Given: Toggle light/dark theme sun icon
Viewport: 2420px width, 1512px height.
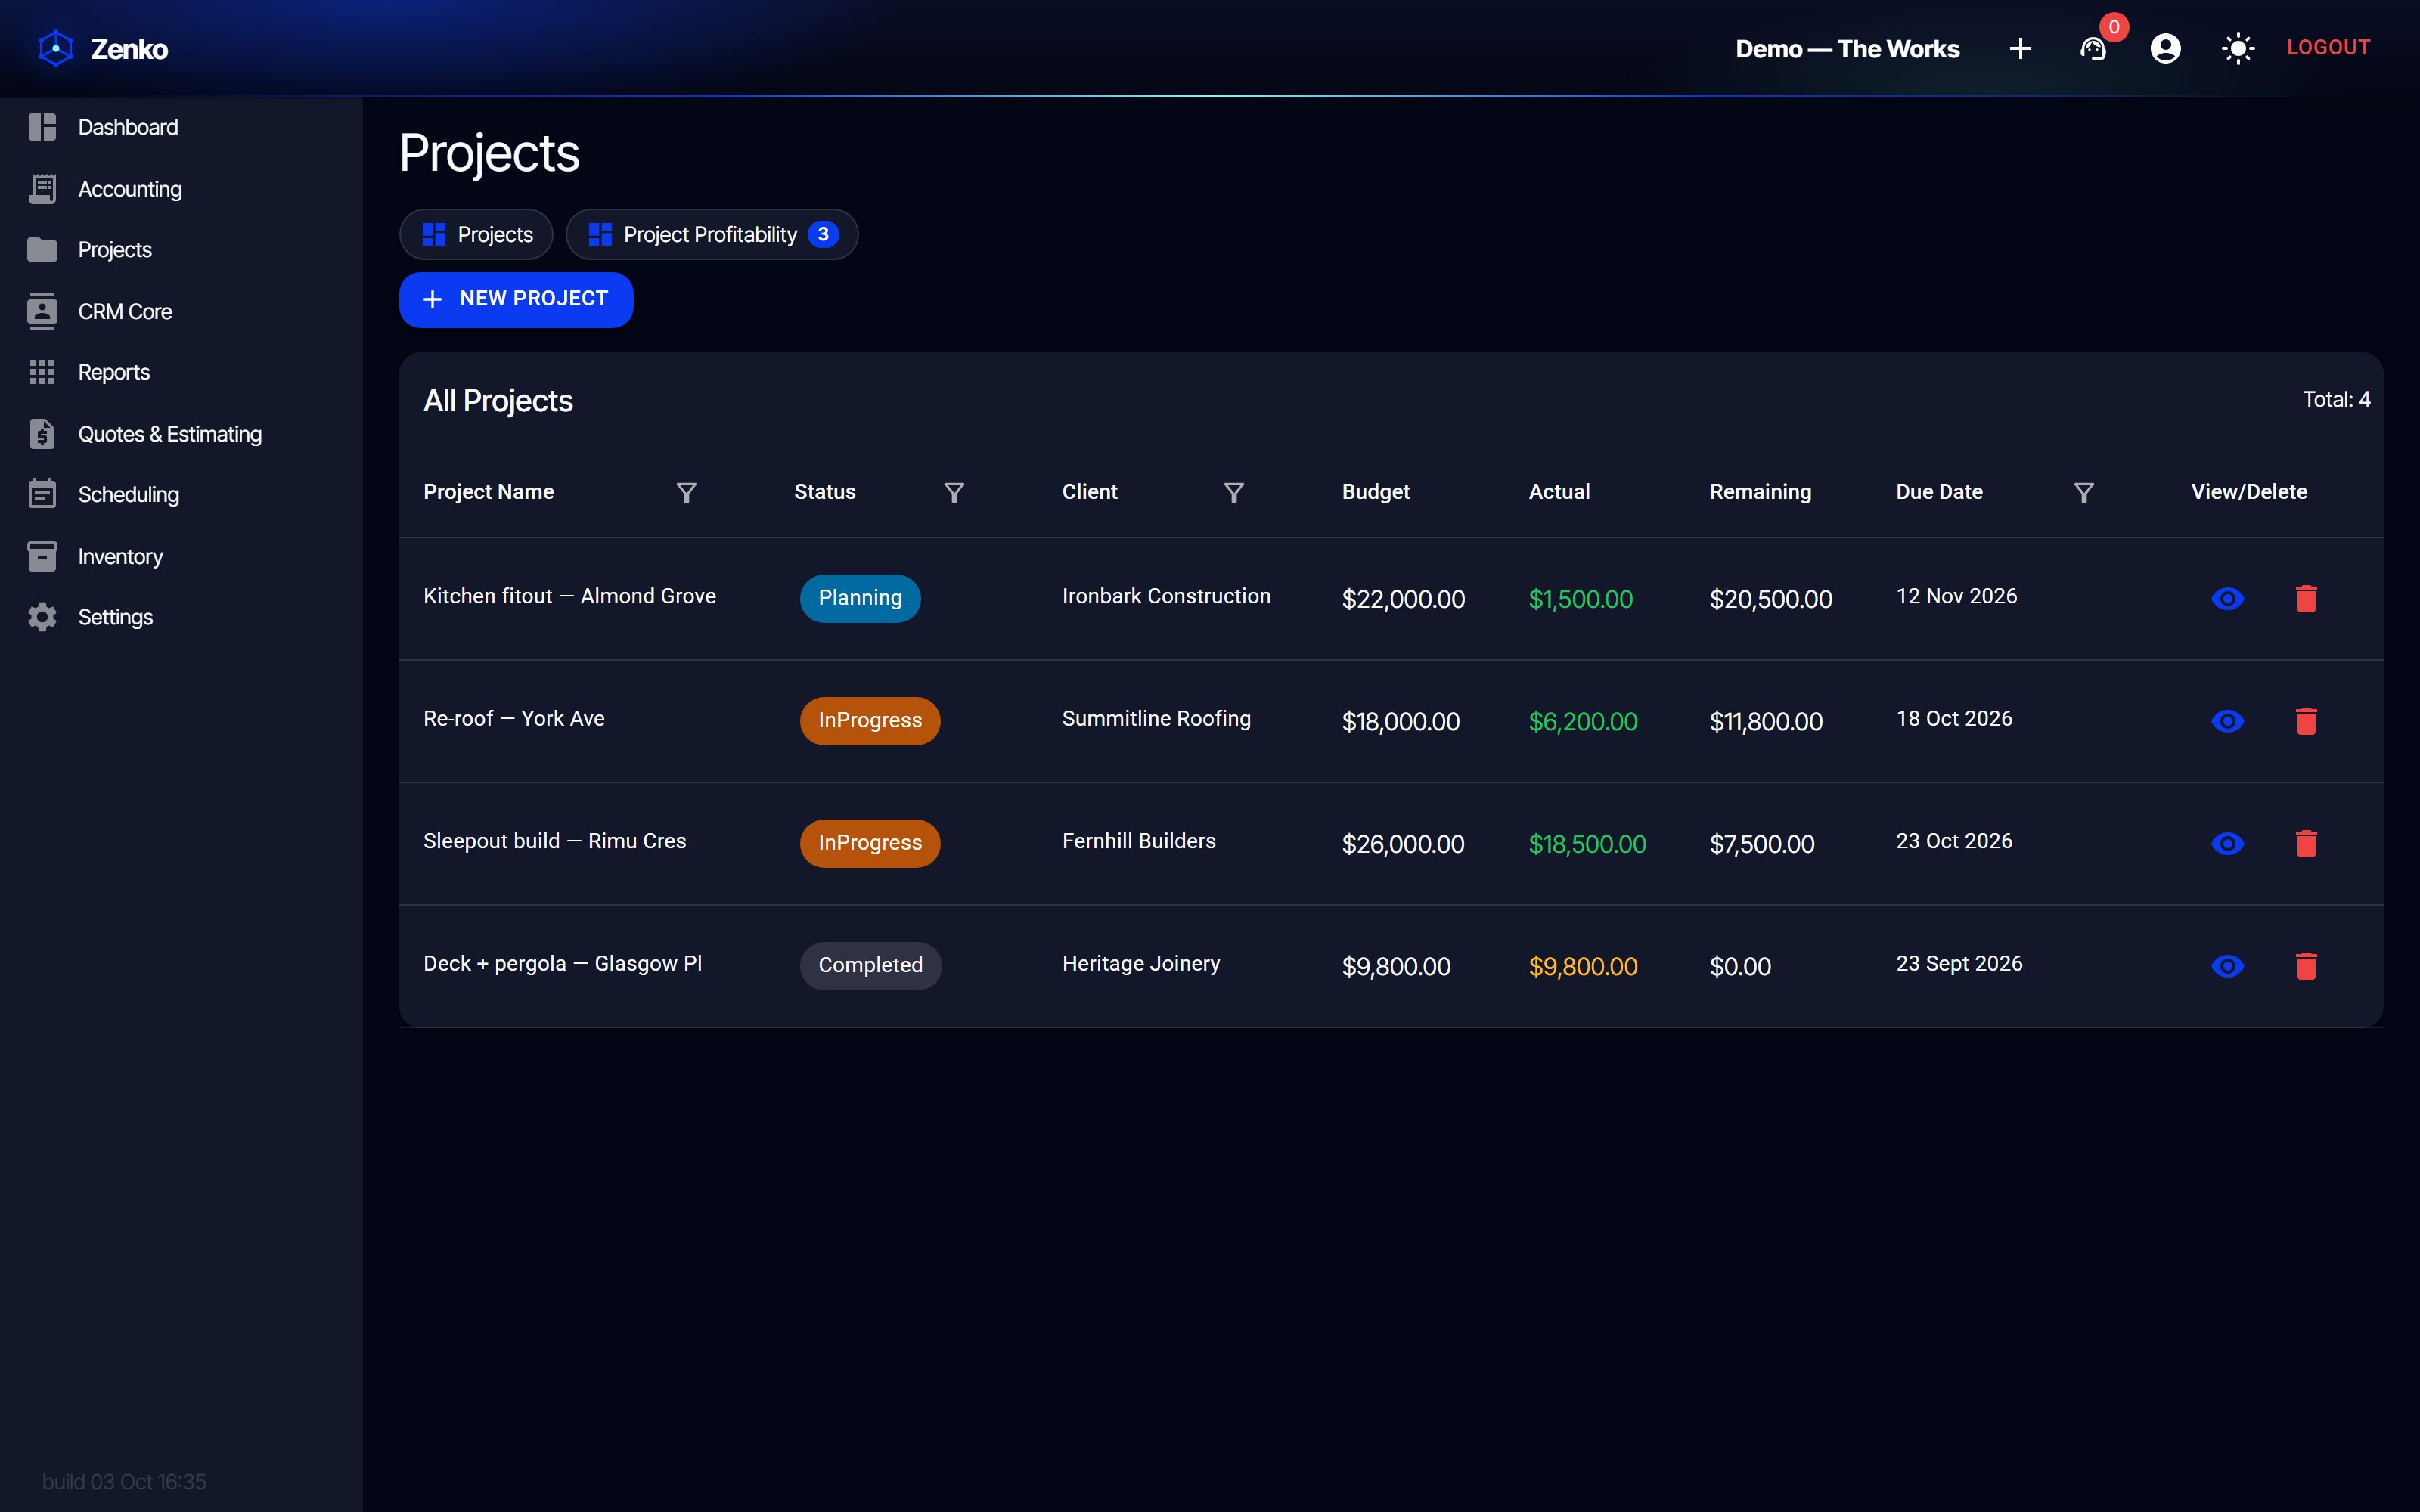Looking at the screenshot, I should point(2238,48).
